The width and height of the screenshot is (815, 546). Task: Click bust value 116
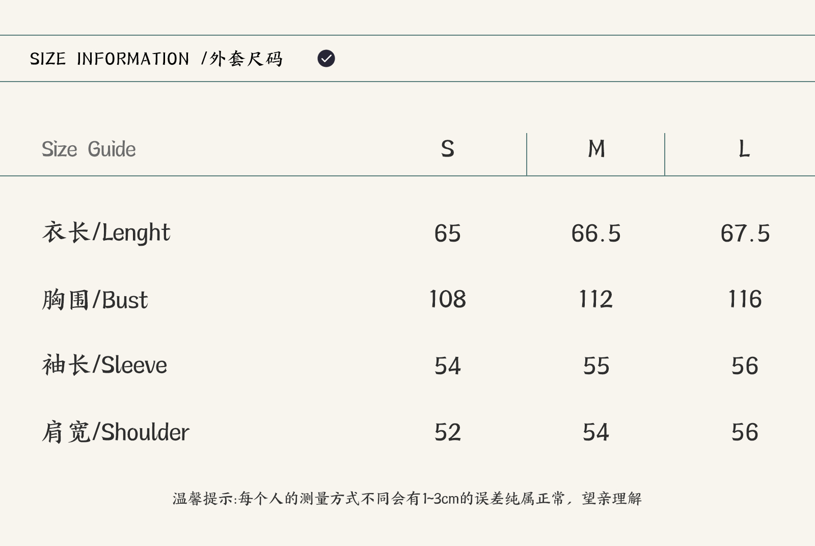click(x=745, y=299)
